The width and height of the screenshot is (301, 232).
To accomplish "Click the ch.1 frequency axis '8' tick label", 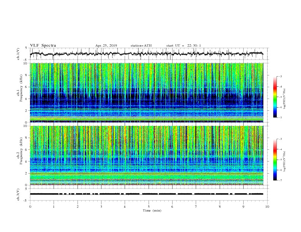I will coord(27,75).
